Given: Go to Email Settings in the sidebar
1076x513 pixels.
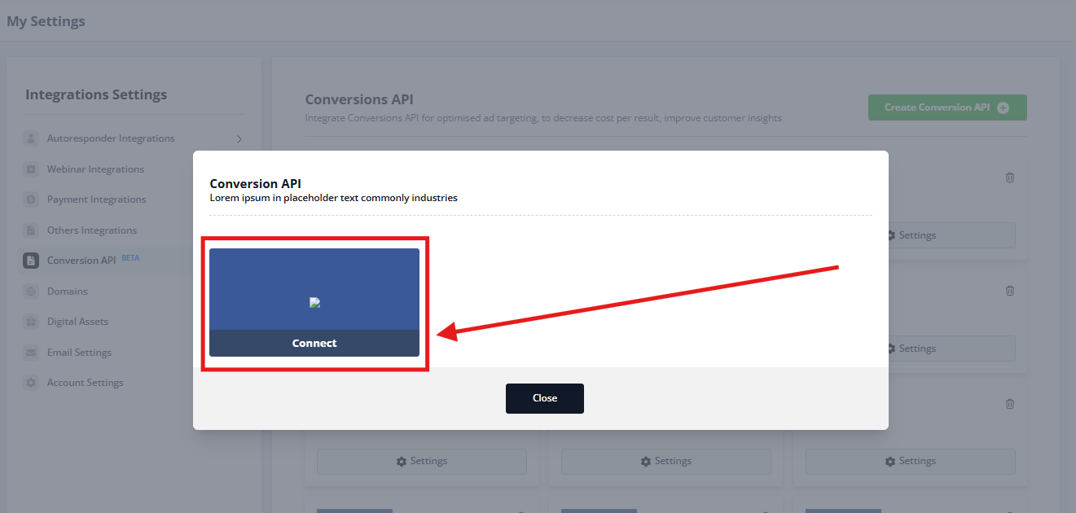Looking at the screenshot, I should [79, 353].
